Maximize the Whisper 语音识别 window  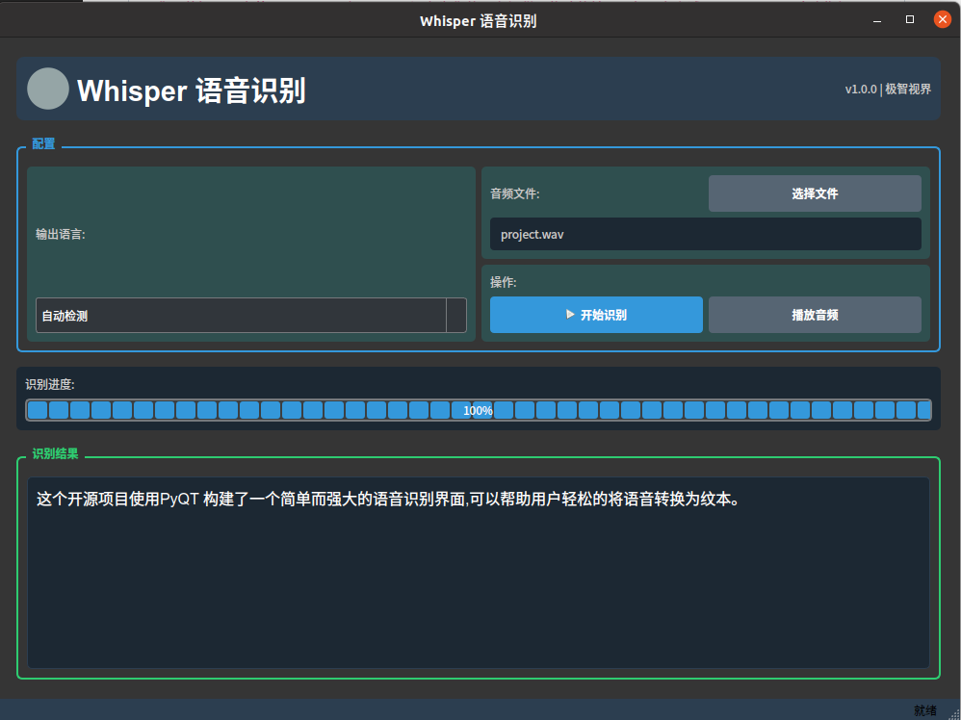click(910, 19)
